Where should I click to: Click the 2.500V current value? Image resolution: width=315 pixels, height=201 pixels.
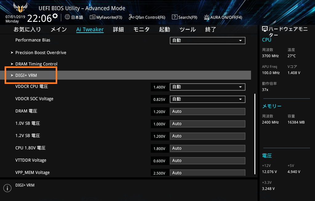pos(159,173)
